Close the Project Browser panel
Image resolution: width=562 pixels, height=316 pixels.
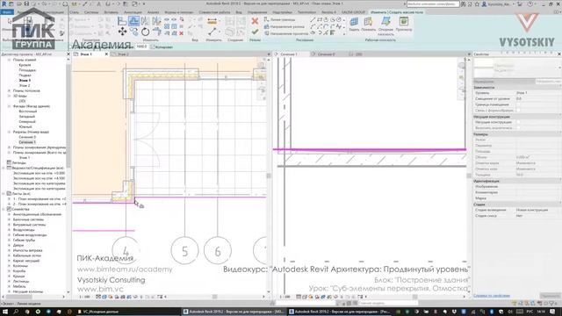click(x=68, y=54)
